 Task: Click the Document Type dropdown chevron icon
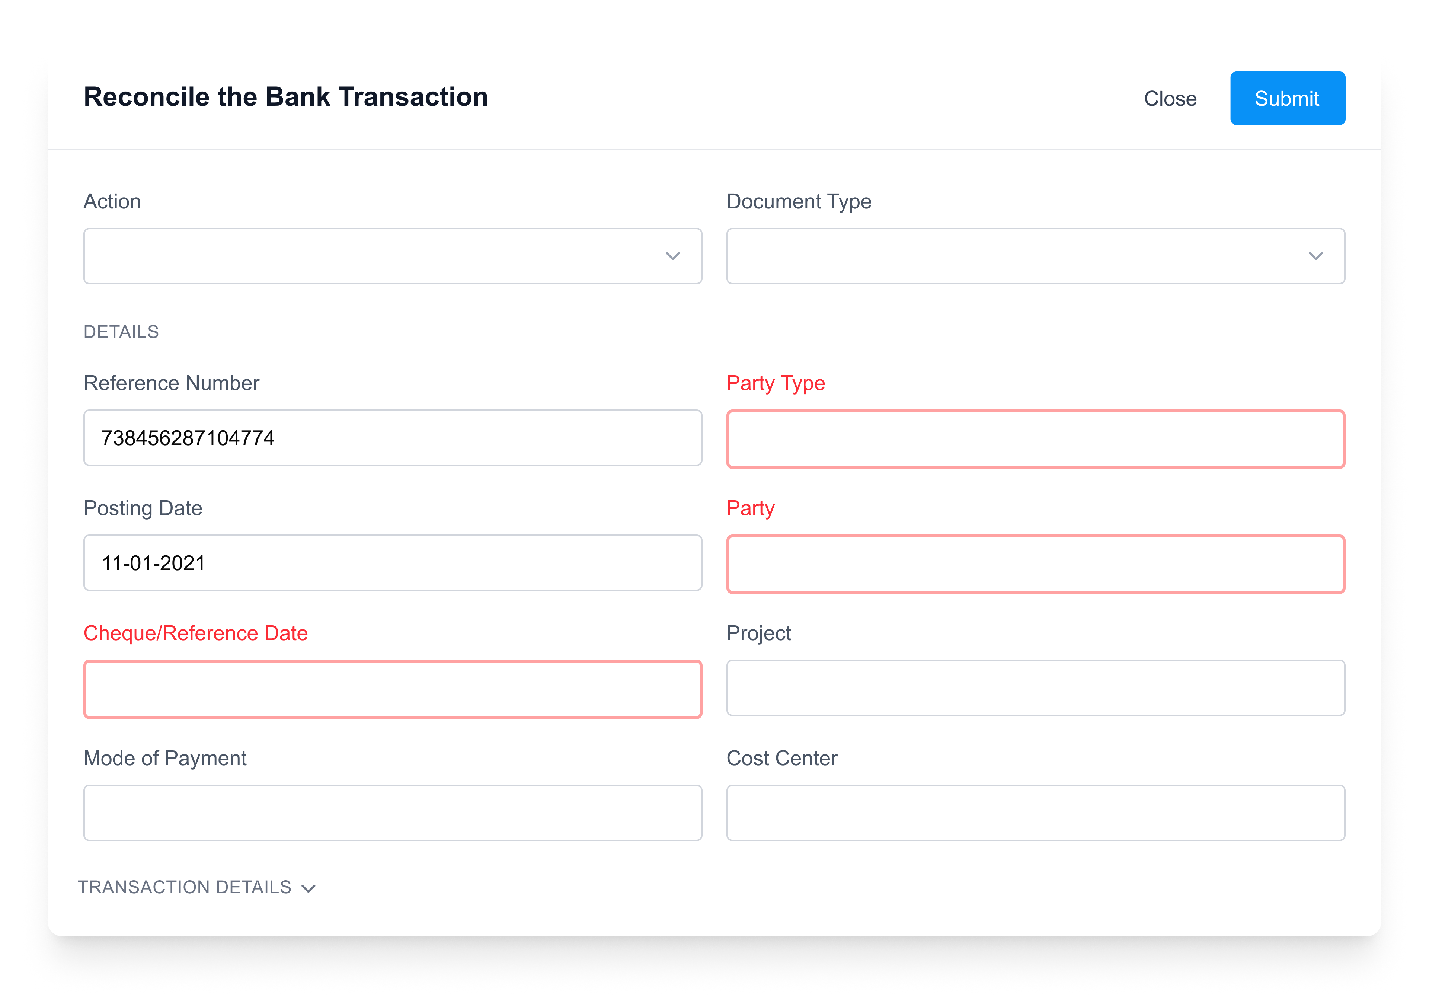pyautogui.click(x=1315, y=256)
